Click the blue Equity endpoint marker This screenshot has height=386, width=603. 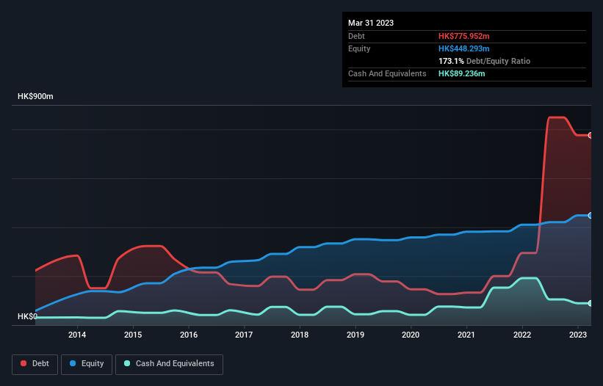[x=591, y=216]
